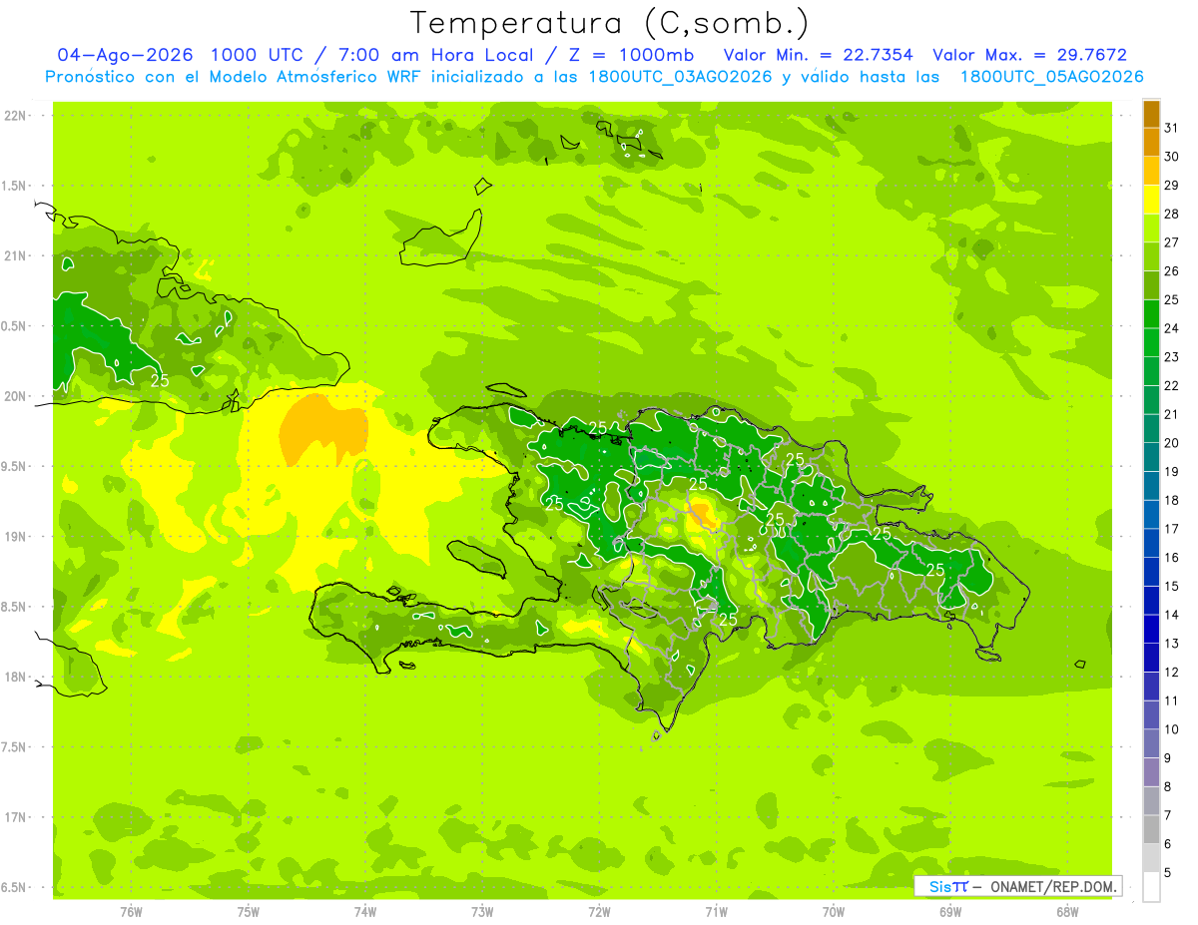Click the '68W' longitude label
Screen dimensions: 1198x925
[1067, 912]
